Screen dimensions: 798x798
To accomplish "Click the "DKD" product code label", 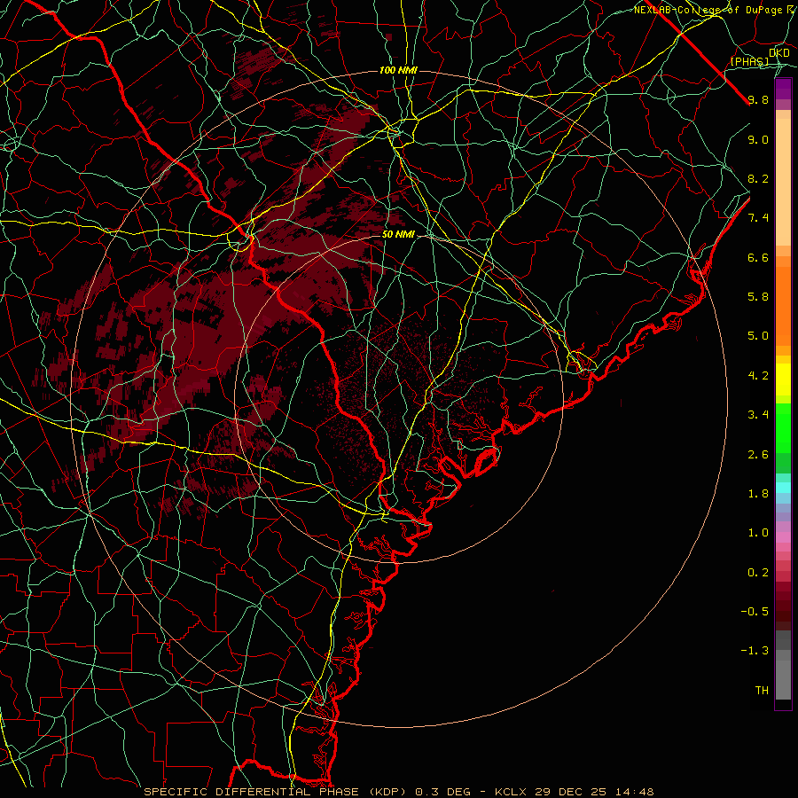I will (779, 53).
